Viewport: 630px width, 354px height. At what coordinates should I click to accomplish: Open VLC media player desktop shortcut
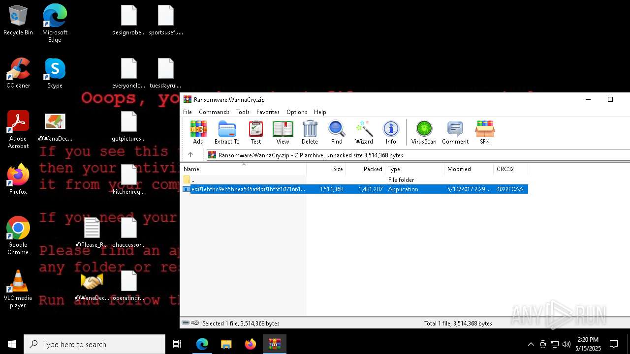click(18, 289)
